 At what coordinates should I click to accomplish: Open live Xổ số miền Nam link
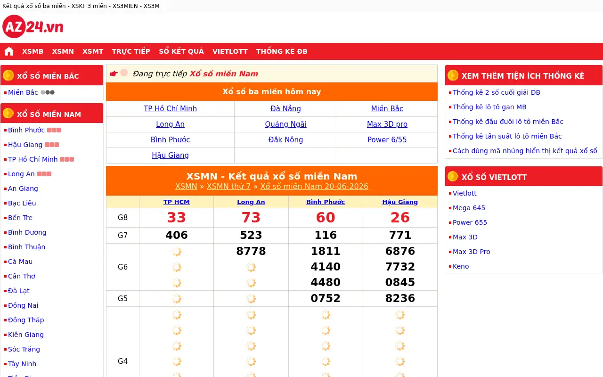click(x=224, y=74)
